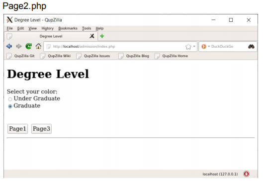Screen dimensions: 265x181
Task: Open the QupZilla Wiki bookmark
Action: pyautogui.click(x=55, y=56)
